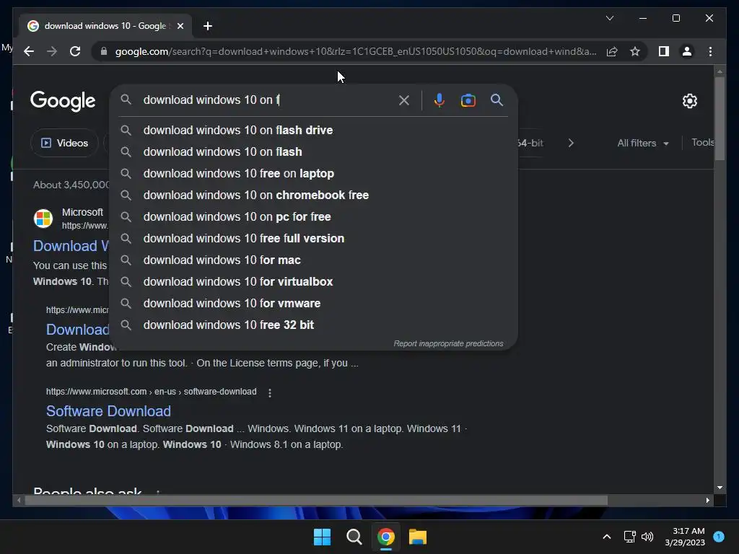Image resolution: width=739 pixels, height=554 pixels.
Task: Share this page using share icon
Action: 612,51
